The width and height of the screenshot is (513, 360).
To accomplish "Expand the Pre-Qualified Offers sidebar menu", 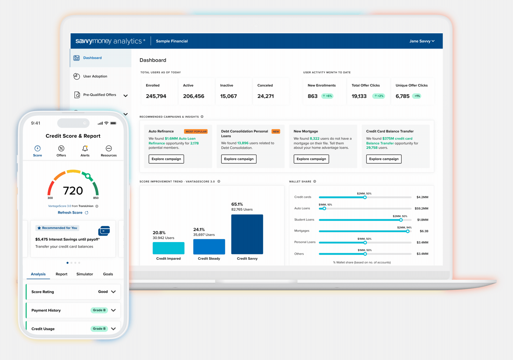I will click(125, 96).
